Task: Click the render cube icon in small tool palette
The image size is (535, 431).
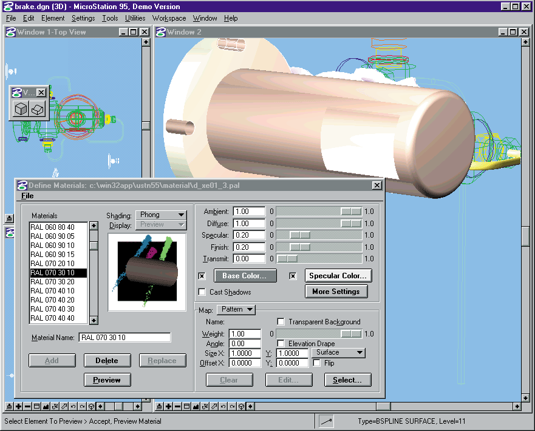Action: click(21, 110)
